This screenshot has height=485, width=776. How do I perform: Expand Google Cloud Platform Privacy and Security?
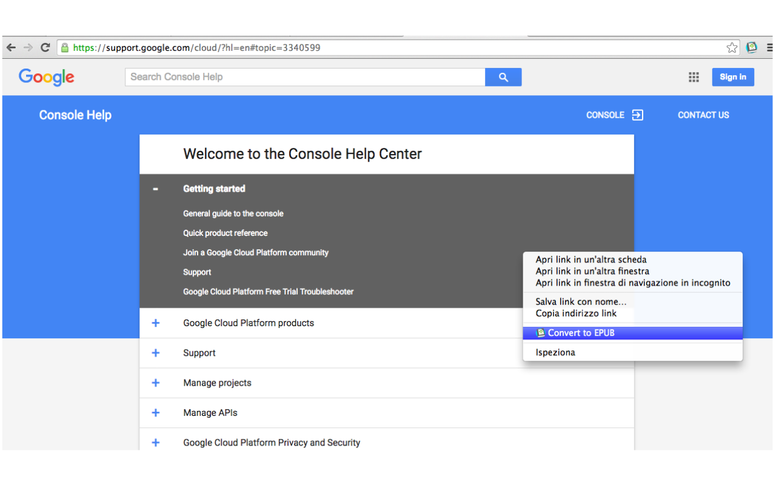[156, 443]
